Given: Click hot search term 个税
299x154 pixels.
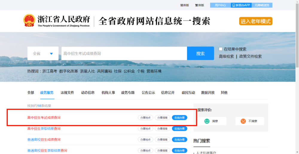Looking at the screenshot, I should [x=141, y=71].
